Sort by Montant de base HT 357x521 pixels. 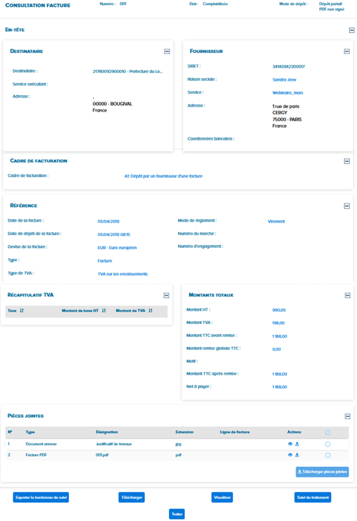pyautogui.click(x=104, y=311)
